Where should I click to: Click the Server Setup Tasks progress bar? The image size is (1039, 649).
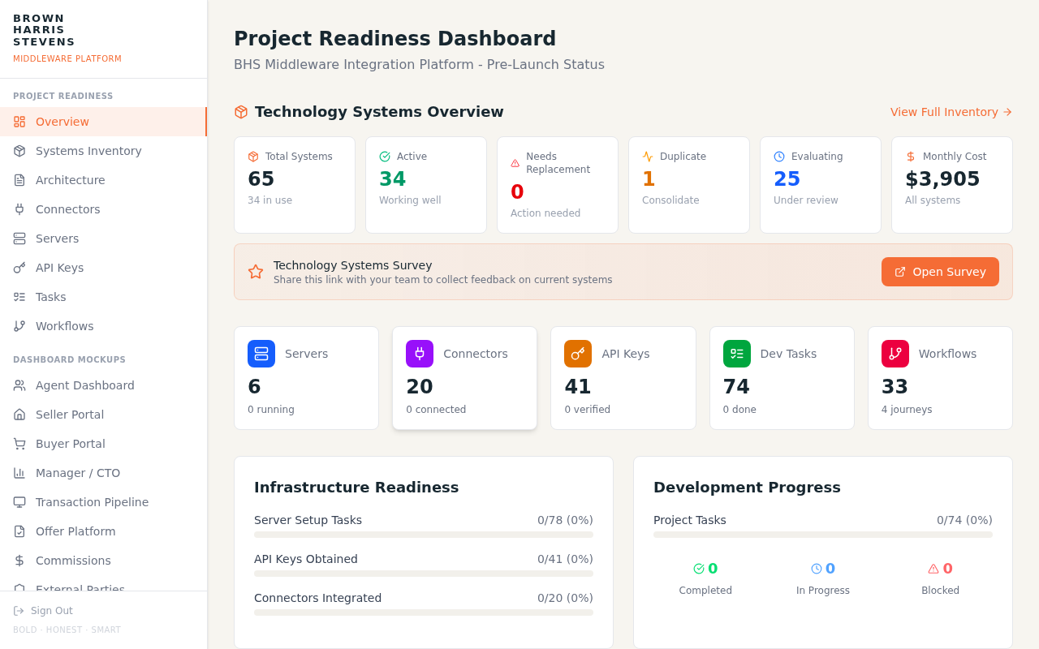(423, 535)
